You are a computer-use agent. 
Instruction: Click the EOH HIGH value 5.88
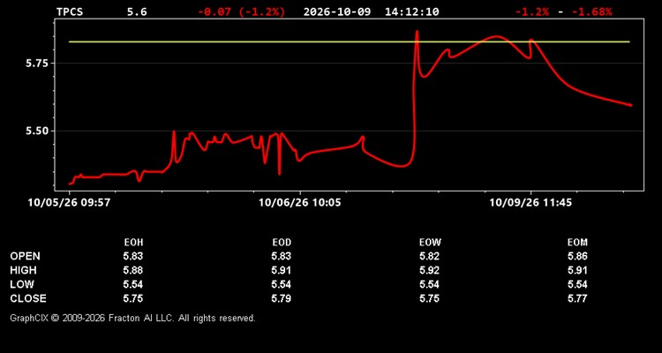tap(133, 270)
